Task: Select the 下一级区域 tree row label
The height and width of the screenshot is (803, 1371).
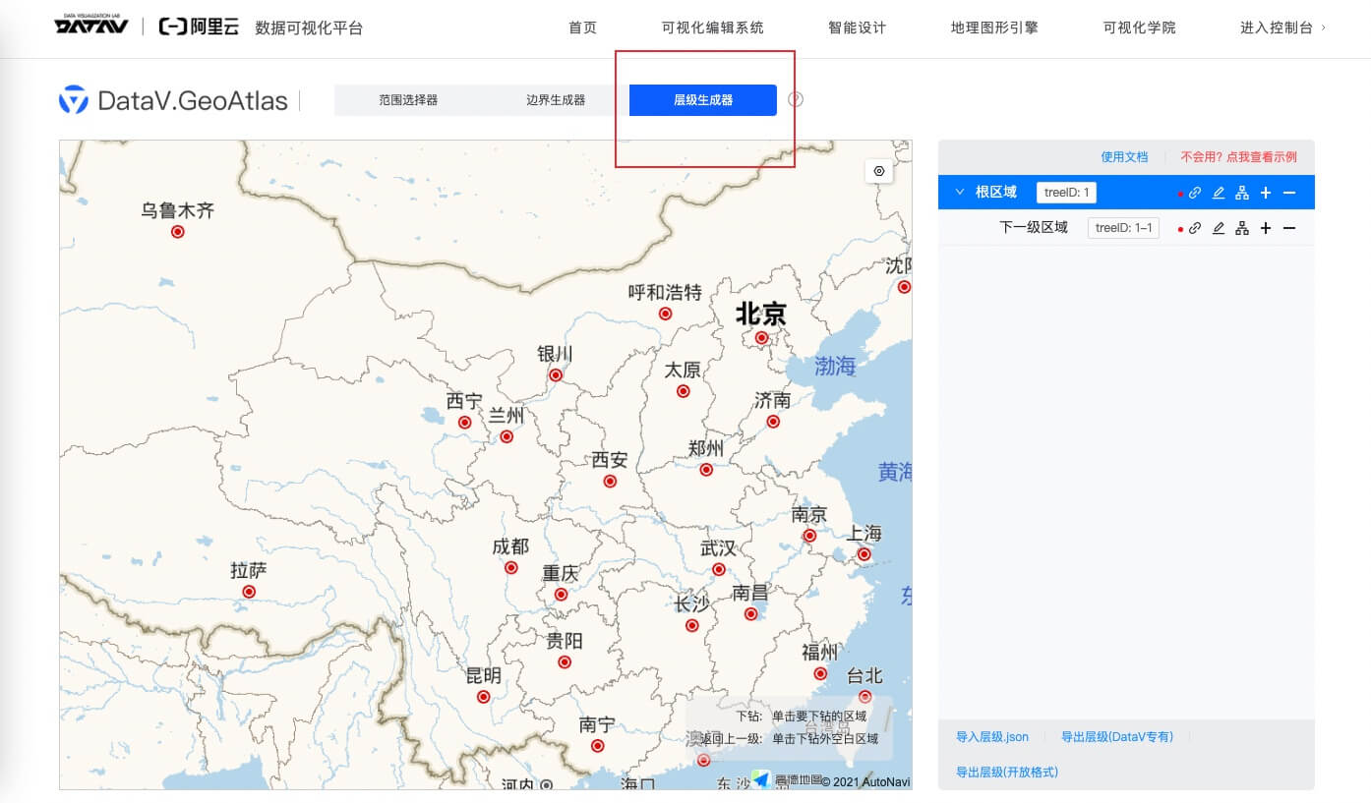Action: [1034, 228]
